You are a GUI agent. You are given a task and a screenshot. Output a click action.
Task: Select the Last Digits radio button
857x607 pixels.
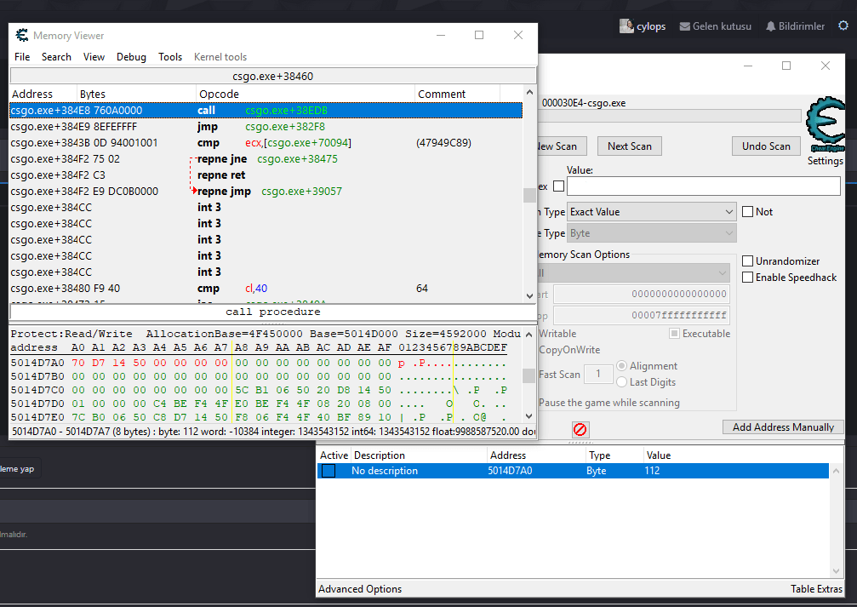coord(621,382)
